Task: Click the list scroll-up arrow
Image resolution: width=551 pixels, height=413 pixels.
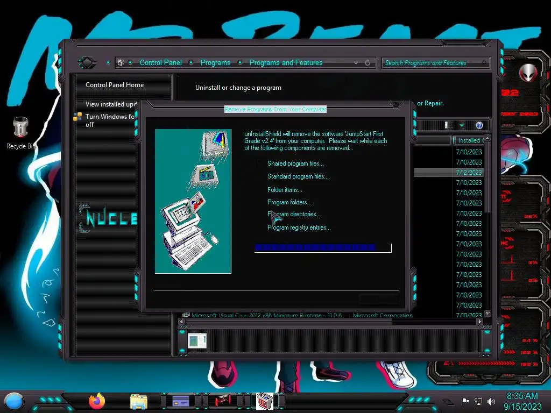Action: (x=488, y=138)
